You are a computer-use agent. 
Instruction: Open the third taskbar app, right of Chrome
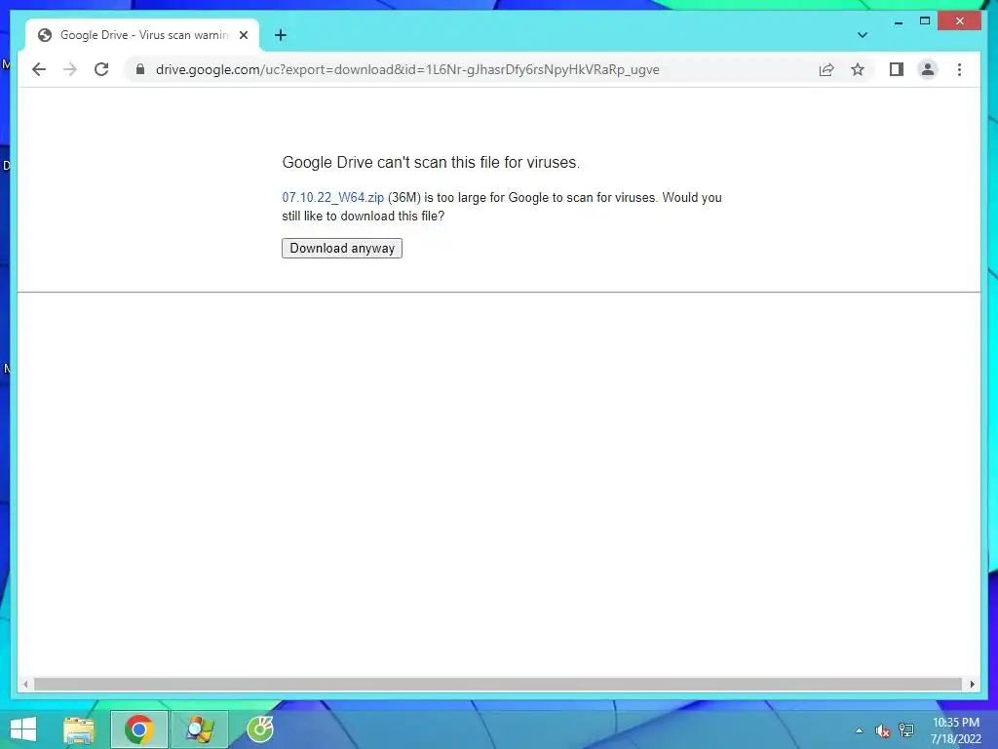point(199,729)
